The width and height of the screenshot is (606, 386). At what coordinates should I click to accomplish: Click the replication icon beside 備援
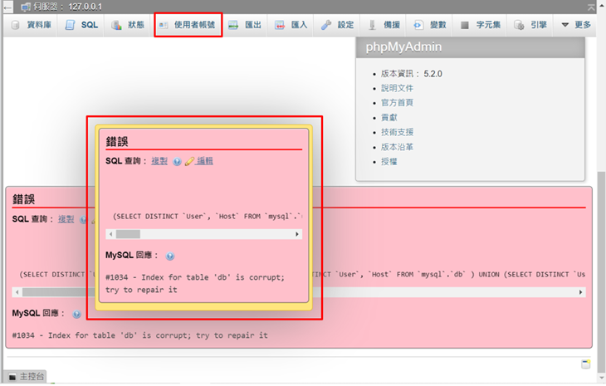point(372,25)
